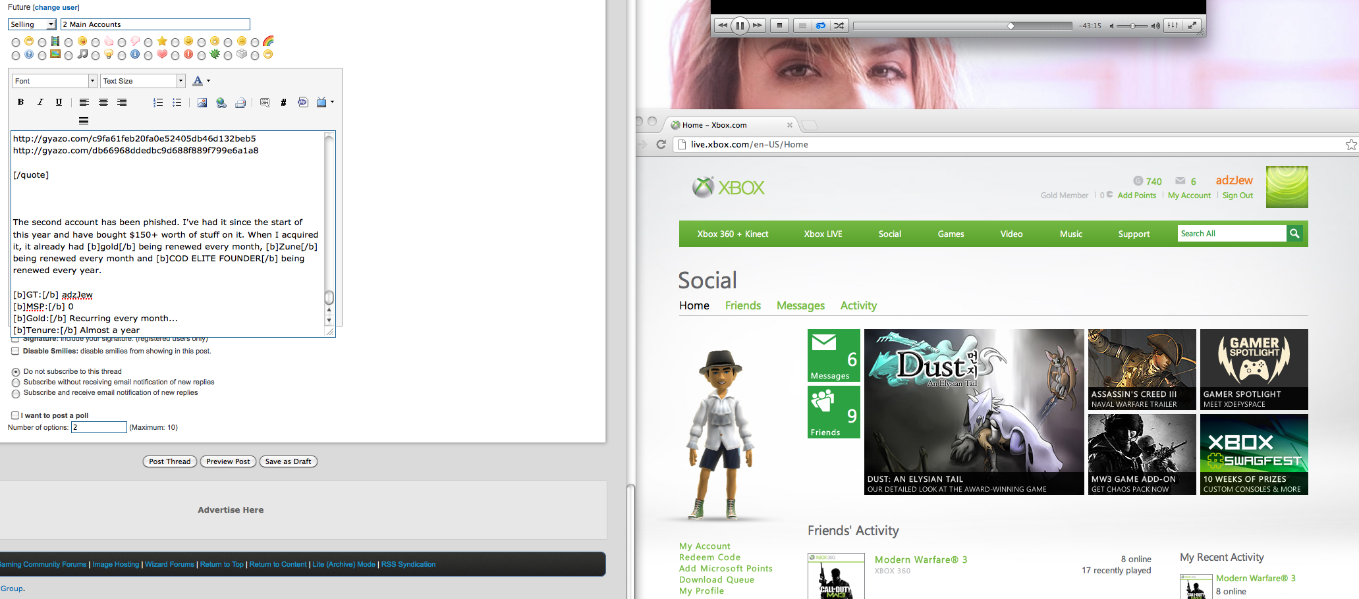Select subscribe and receive email notification
Screen dimensions: 1359x599
point(16,394)
